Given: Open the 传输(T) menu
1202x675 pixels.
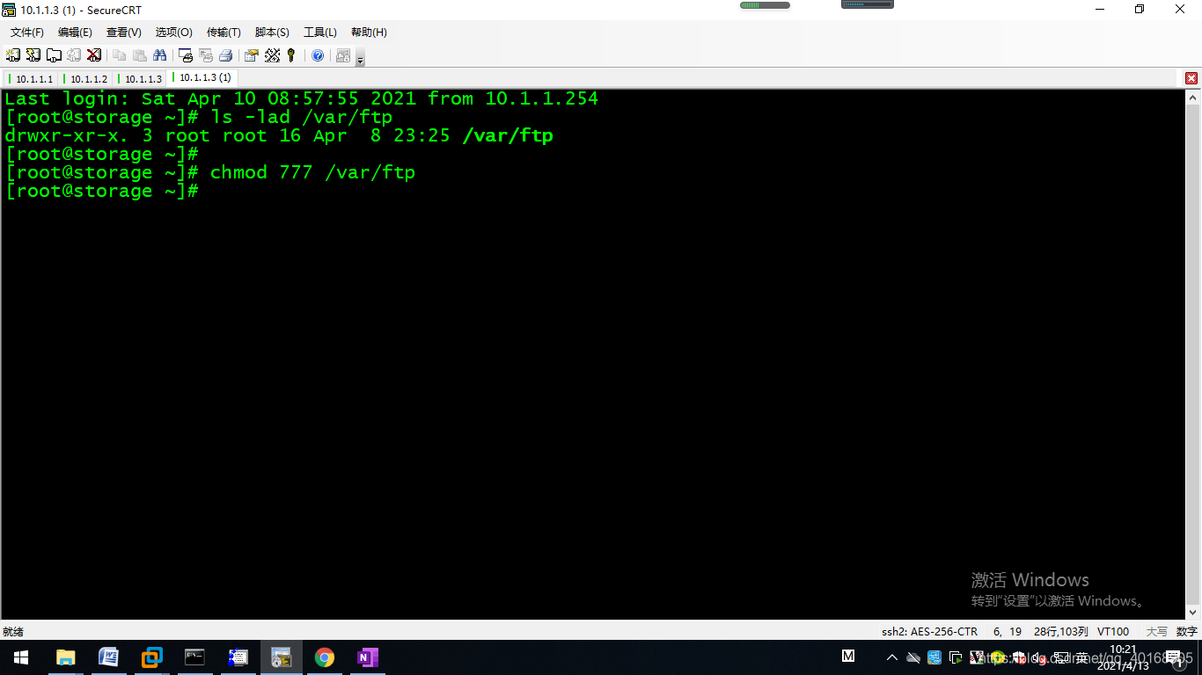Looking at the screenshot, I should (224, 33).
